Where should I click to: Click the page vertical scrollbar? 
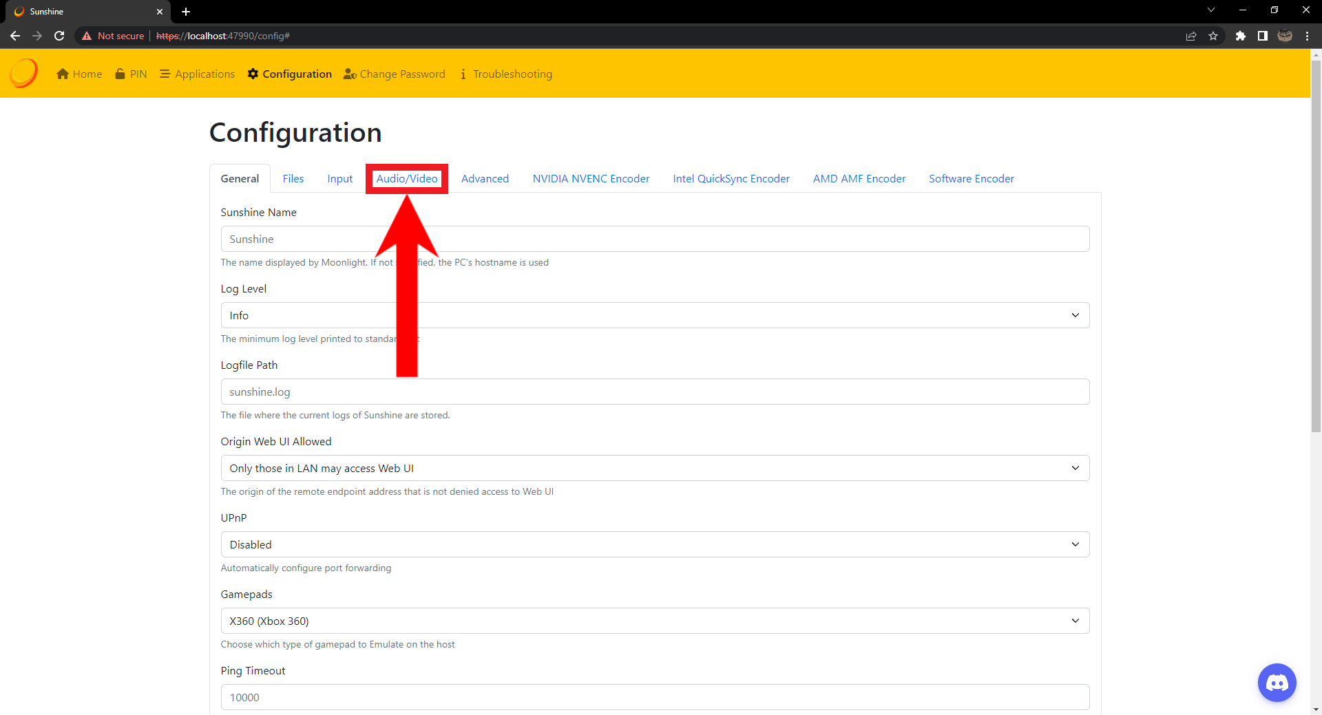coord(1316,246)
